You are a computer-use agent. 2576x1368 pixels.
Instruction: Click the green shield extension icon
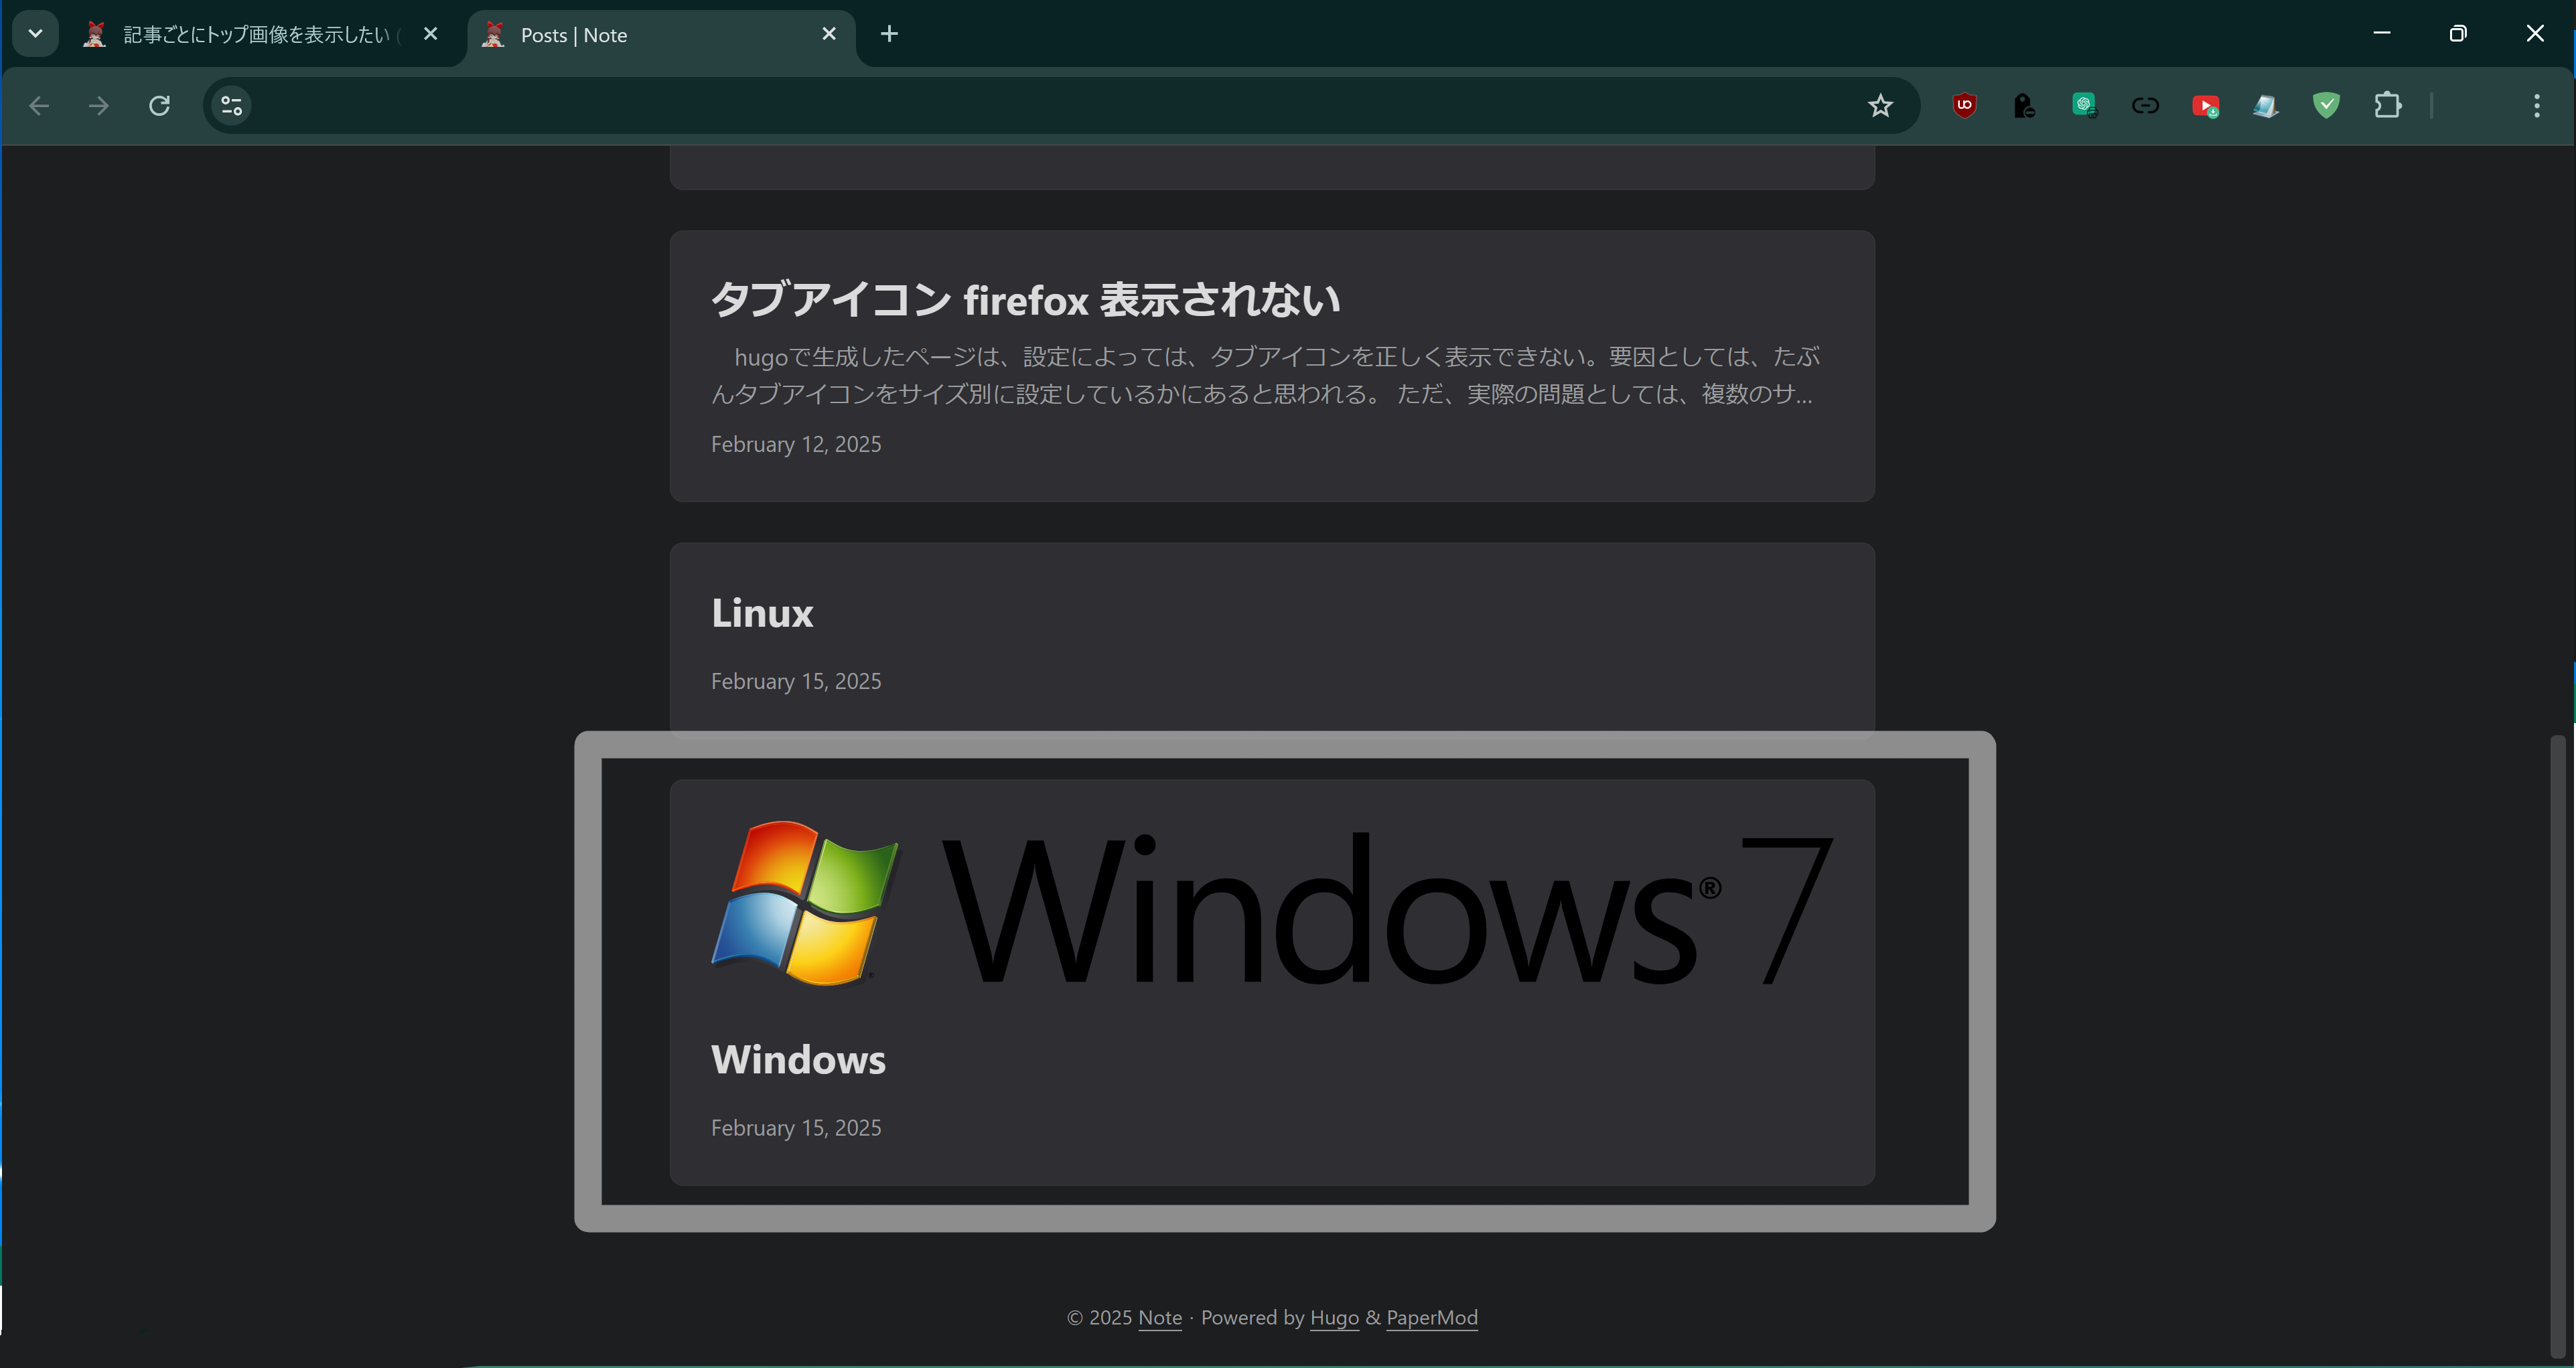[x=2326, y=105]
